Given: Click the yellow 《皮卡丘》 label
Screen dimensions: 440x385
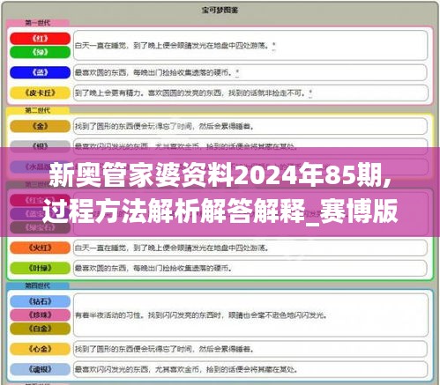Looking at the screenshot, I should coord(41,93).
